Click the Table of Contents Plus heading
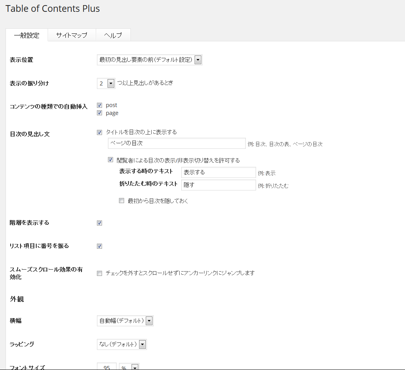The height and width of the screenshot is (370, 405). click(53, 9)
